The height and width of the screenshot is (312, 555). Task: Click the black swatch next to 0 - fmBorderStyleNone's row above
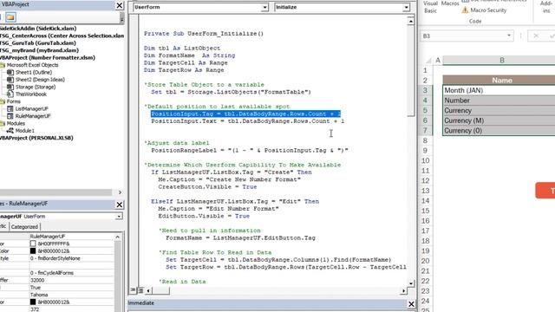pyautogui.click(x=33, y=251)
